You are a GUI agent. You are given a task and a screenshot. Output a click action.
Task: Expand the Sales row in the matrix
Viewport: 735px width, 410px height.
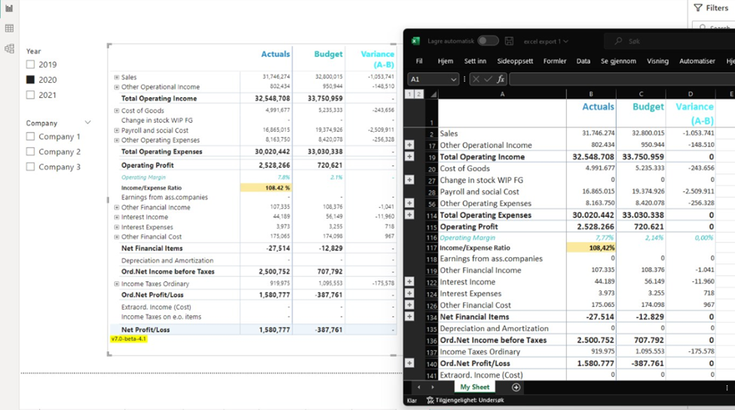116,77
